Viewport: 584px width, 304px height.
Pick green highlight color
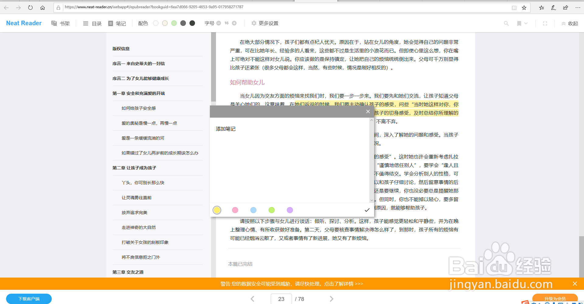(272, 210)
